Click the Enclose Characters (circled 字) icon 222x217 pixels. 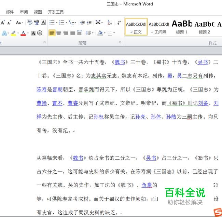click(x=40, y=33)
